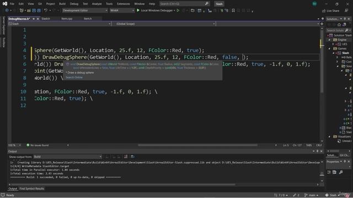Collapse the Games folder node
The width and height of the screenshot is (353, 198).
(x=330, y=48)
